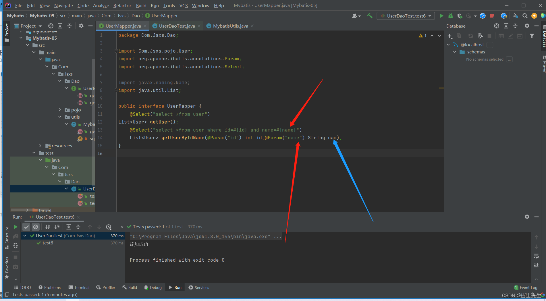Screen dimensions: 546x301
Task: Collapse the @localhost database node
Action: [448, 45]
